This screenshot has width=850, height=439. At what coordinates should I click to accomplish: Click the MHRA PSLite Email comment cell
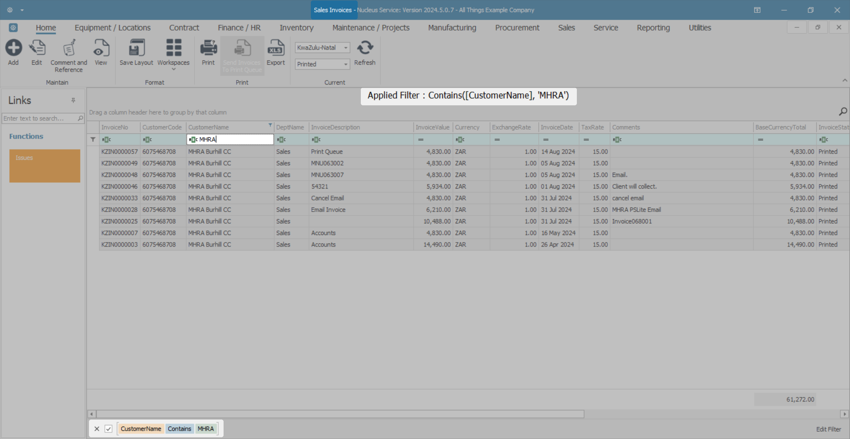[681, 210]
